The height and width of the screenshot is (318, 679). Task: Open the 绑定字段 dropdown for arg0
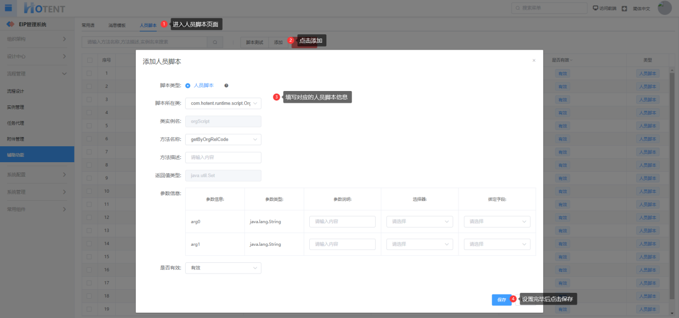tap(497, 222)
